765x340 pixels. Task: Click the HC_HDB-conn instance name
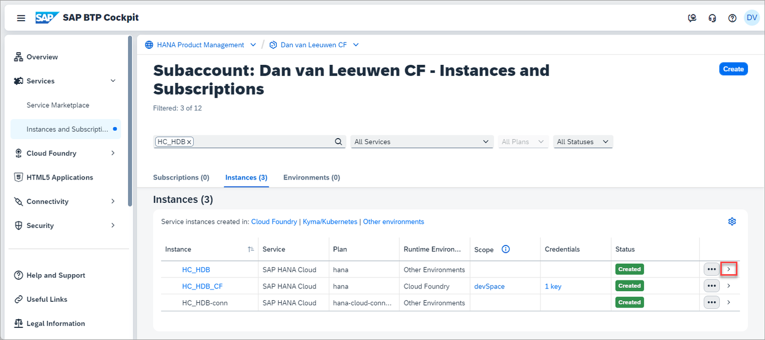205,303
